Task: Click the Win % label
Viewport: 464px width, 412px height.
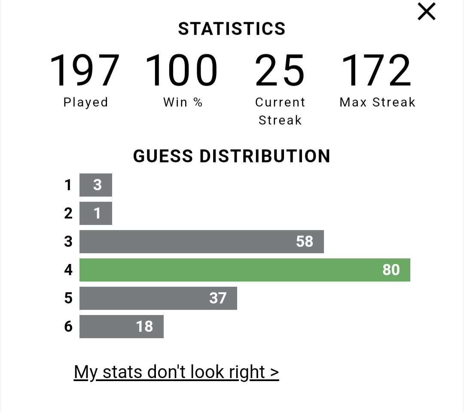Action: point(183,102)
